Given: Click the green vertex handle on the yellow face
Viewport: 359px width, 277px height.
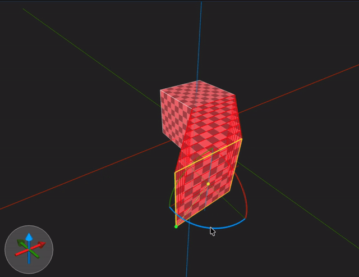Looking at the screenshot, I should 176,227.
